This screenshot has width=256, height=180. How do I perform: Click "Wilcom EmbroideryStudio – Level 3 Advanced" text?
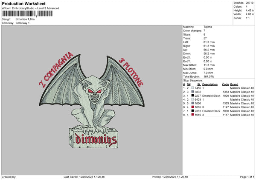click(x=30, y=8)
